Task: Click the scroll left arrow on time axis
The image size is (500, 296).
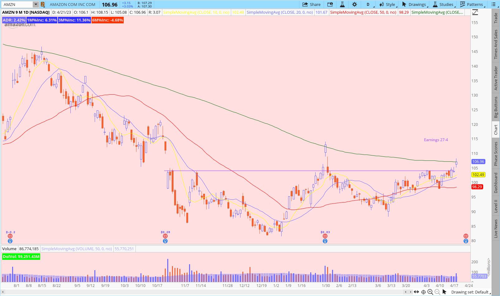Action: tap(406, 292)
